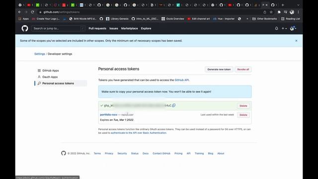Delete the portfolio-new token

point(243,115)
